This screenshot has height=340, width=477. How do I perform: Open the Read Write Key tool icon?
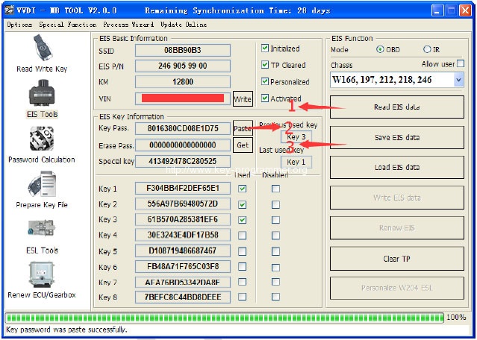click(x=43, y=48)
